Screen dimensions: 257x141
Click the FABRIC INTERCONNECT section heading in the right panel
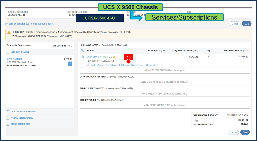click(92, 88)
